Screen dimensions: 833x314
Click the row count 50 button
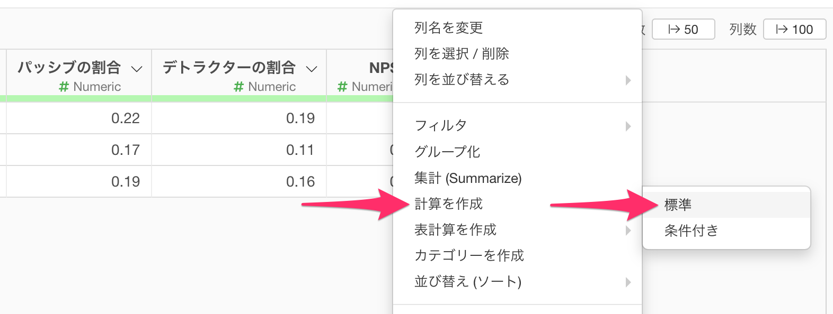(x=683, y=29)
